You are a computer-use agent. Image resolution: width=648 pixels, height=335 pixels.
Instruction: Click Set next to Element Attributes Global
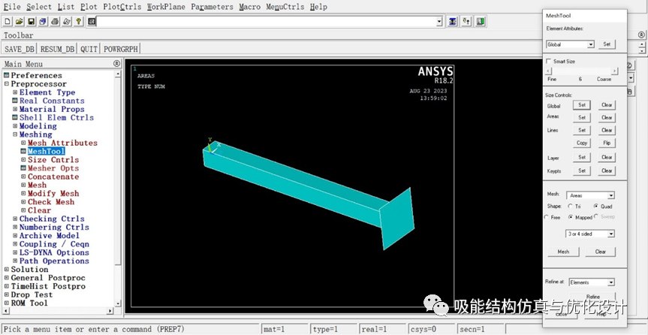607,44
